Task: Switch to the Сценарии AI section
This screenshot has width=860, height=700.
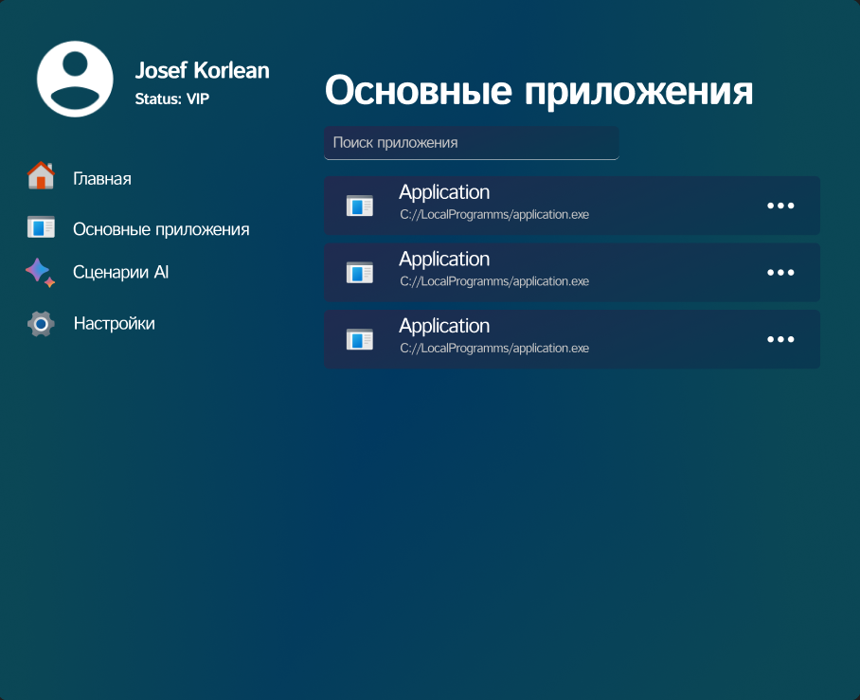Action: [120, 272]
